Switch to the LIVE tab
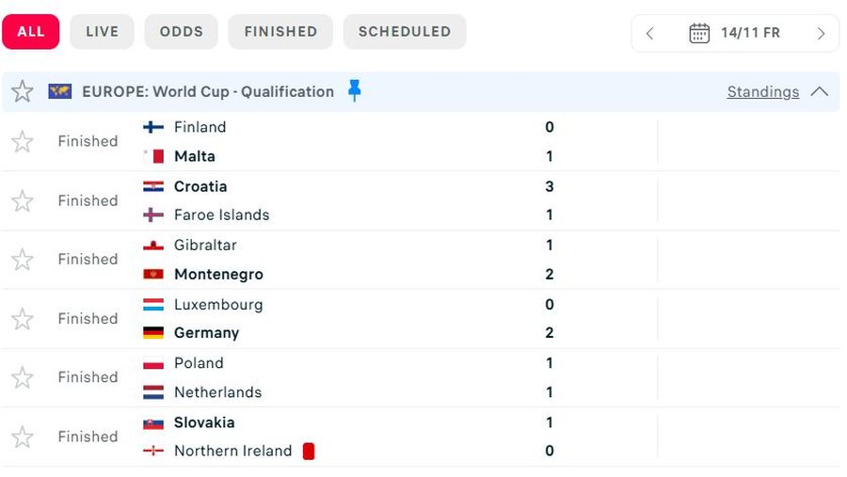This screenshot has height=477, width=847. click(102, 32)
